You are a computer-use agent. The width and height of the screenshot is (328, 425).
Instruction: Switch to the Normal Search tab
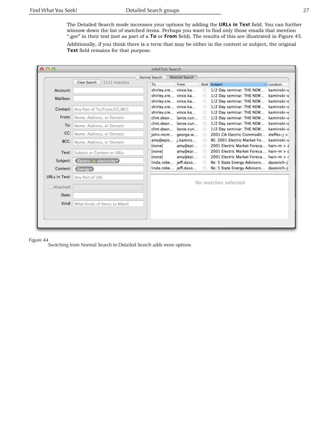click(151, 77)
